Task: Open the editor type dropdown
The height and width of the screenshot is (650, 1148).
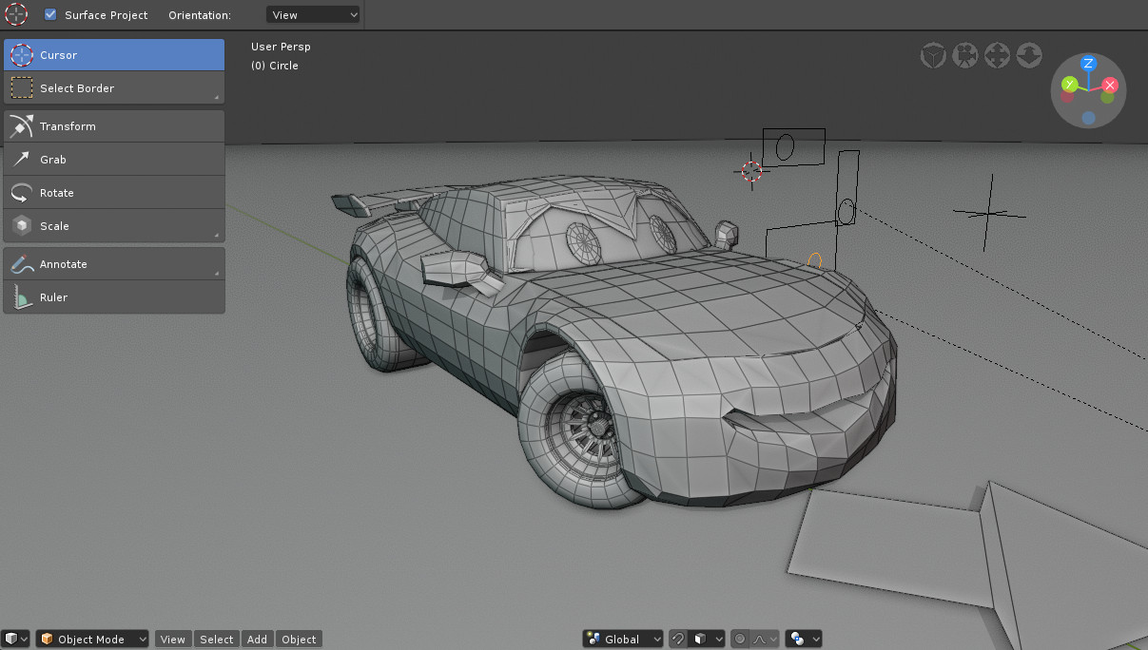Action: tap(16, 639)
